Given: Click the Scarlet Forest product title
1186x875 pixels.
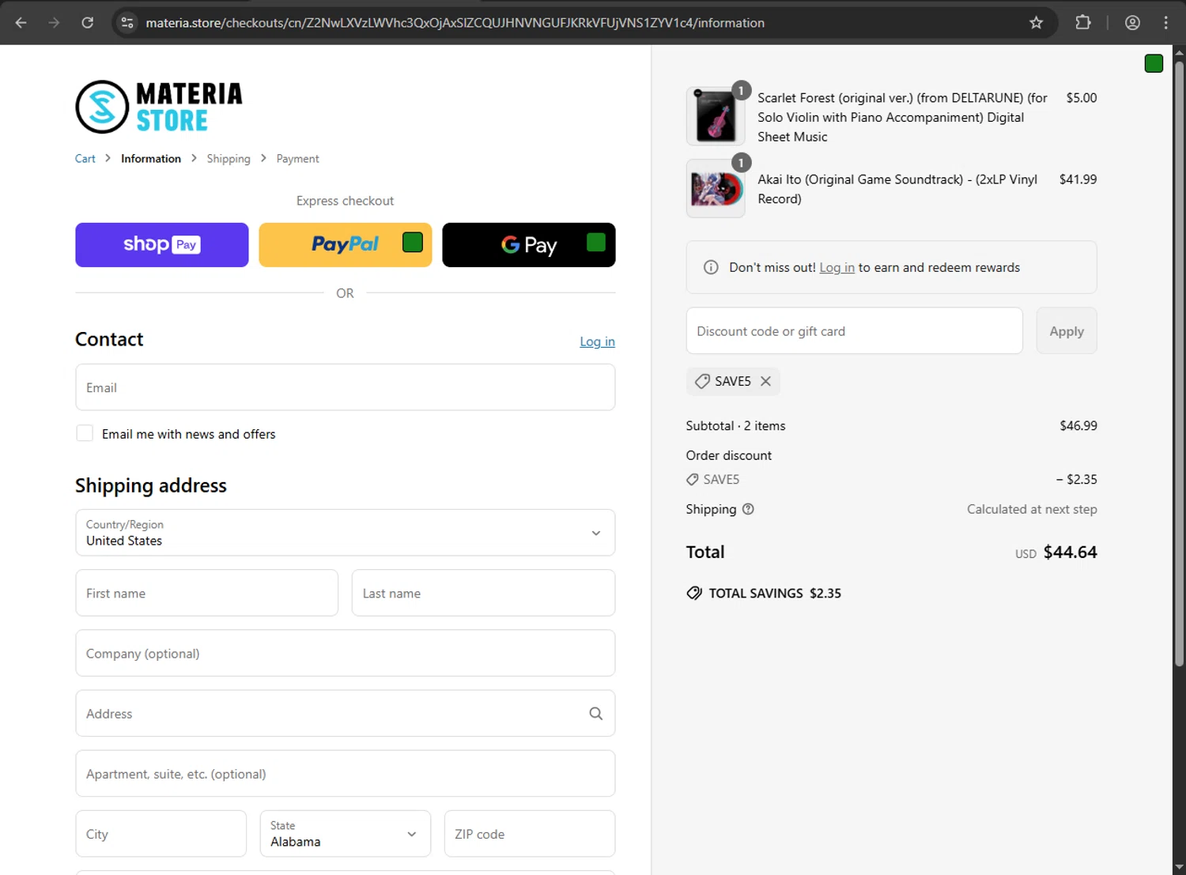Looking at the screenshot, I should tap(902, 117).
